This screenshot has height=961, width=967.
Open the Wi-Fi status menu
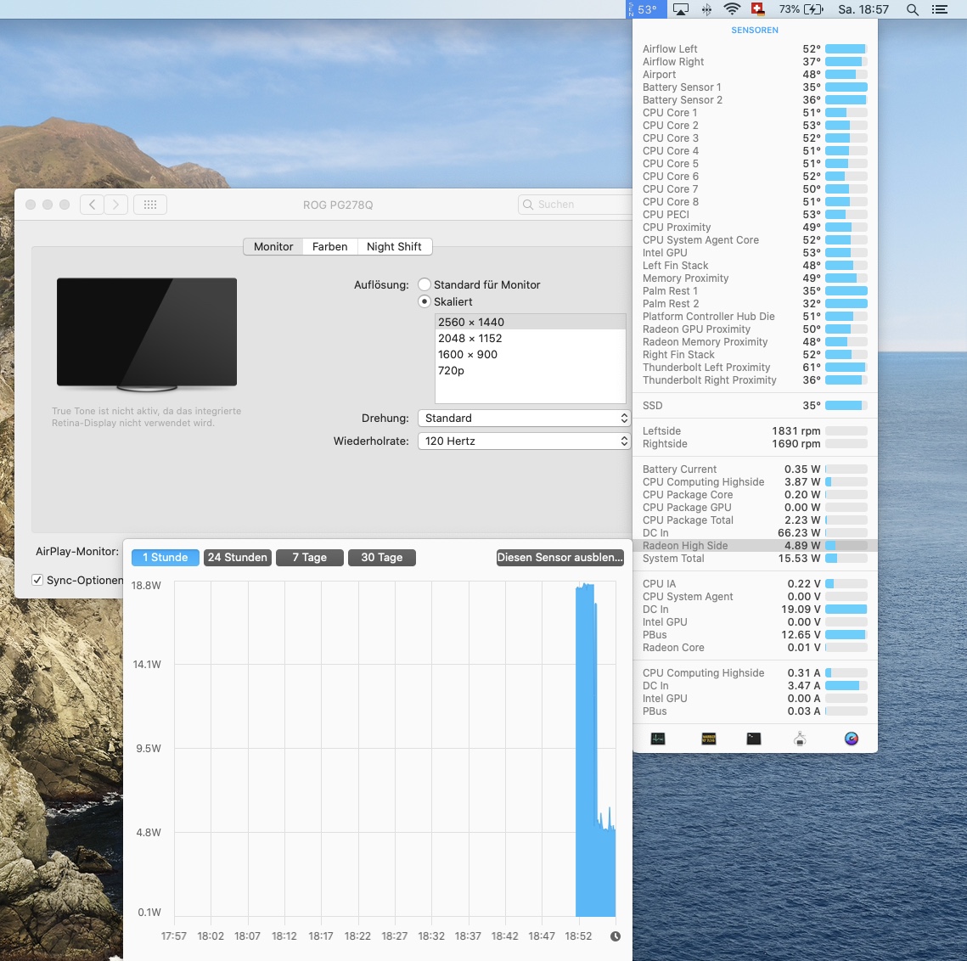click(x=732, y=9)
